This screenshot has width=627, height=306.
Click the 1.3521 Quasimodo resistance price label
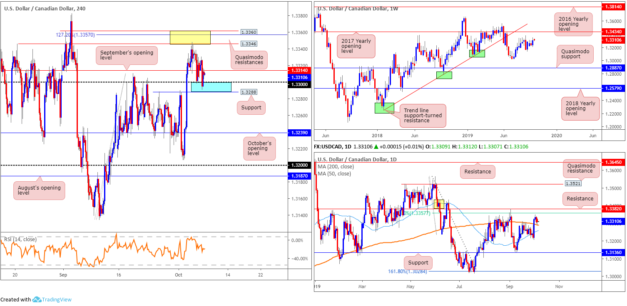click(x=573, y=183)
